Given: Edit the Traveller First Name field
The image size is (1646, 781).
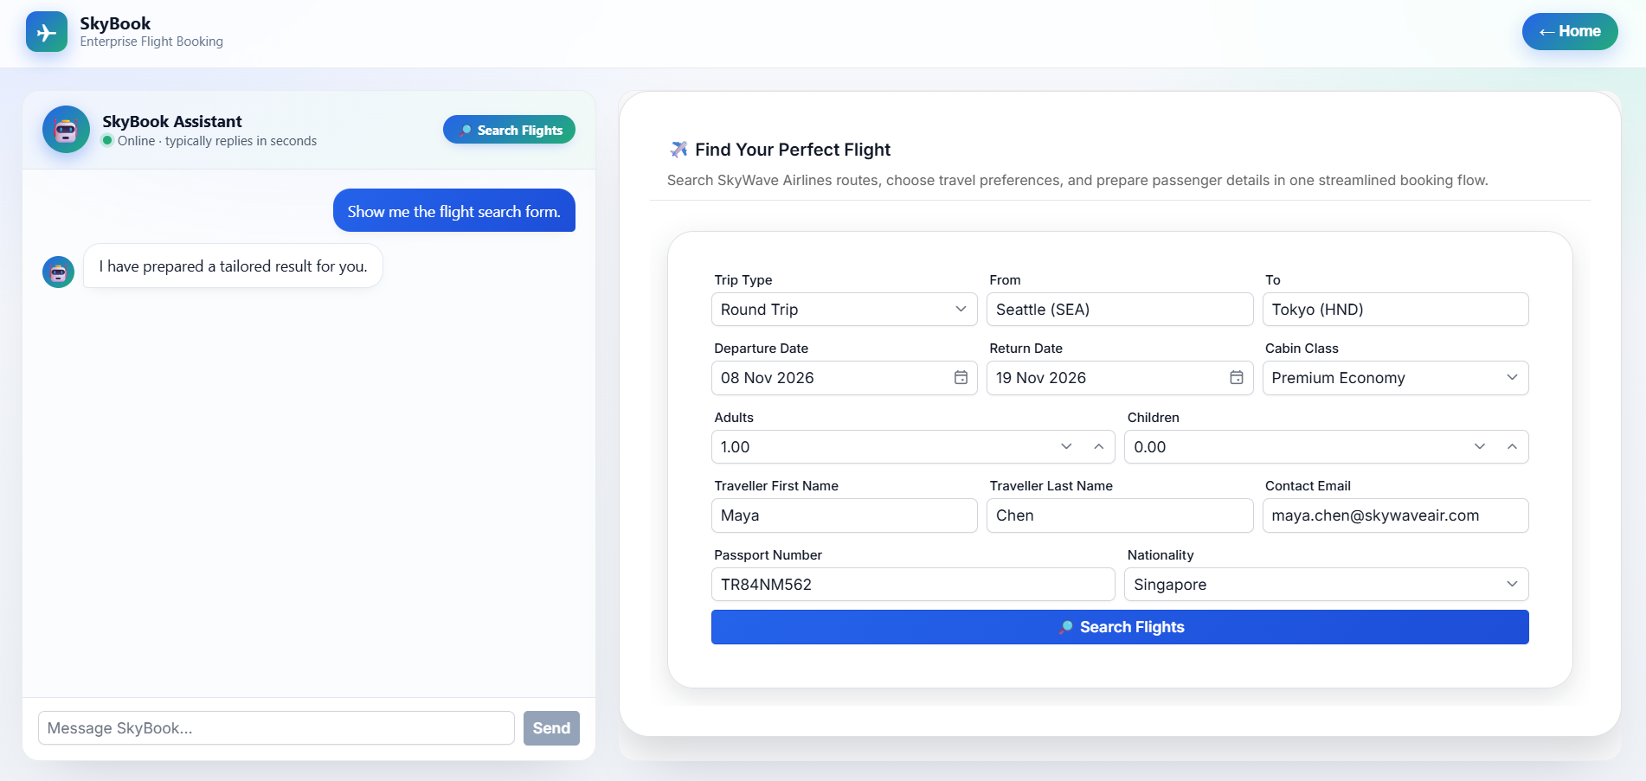Looking at the screenshot, I should 844,515.
